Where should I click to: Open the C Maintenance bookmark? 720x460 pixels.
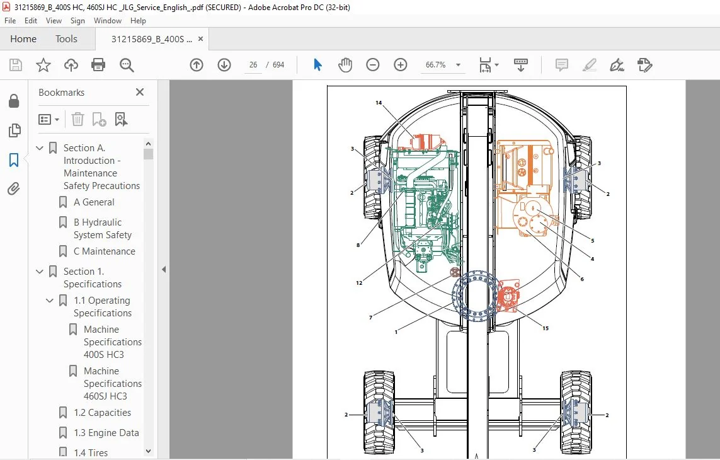point(104,251)
